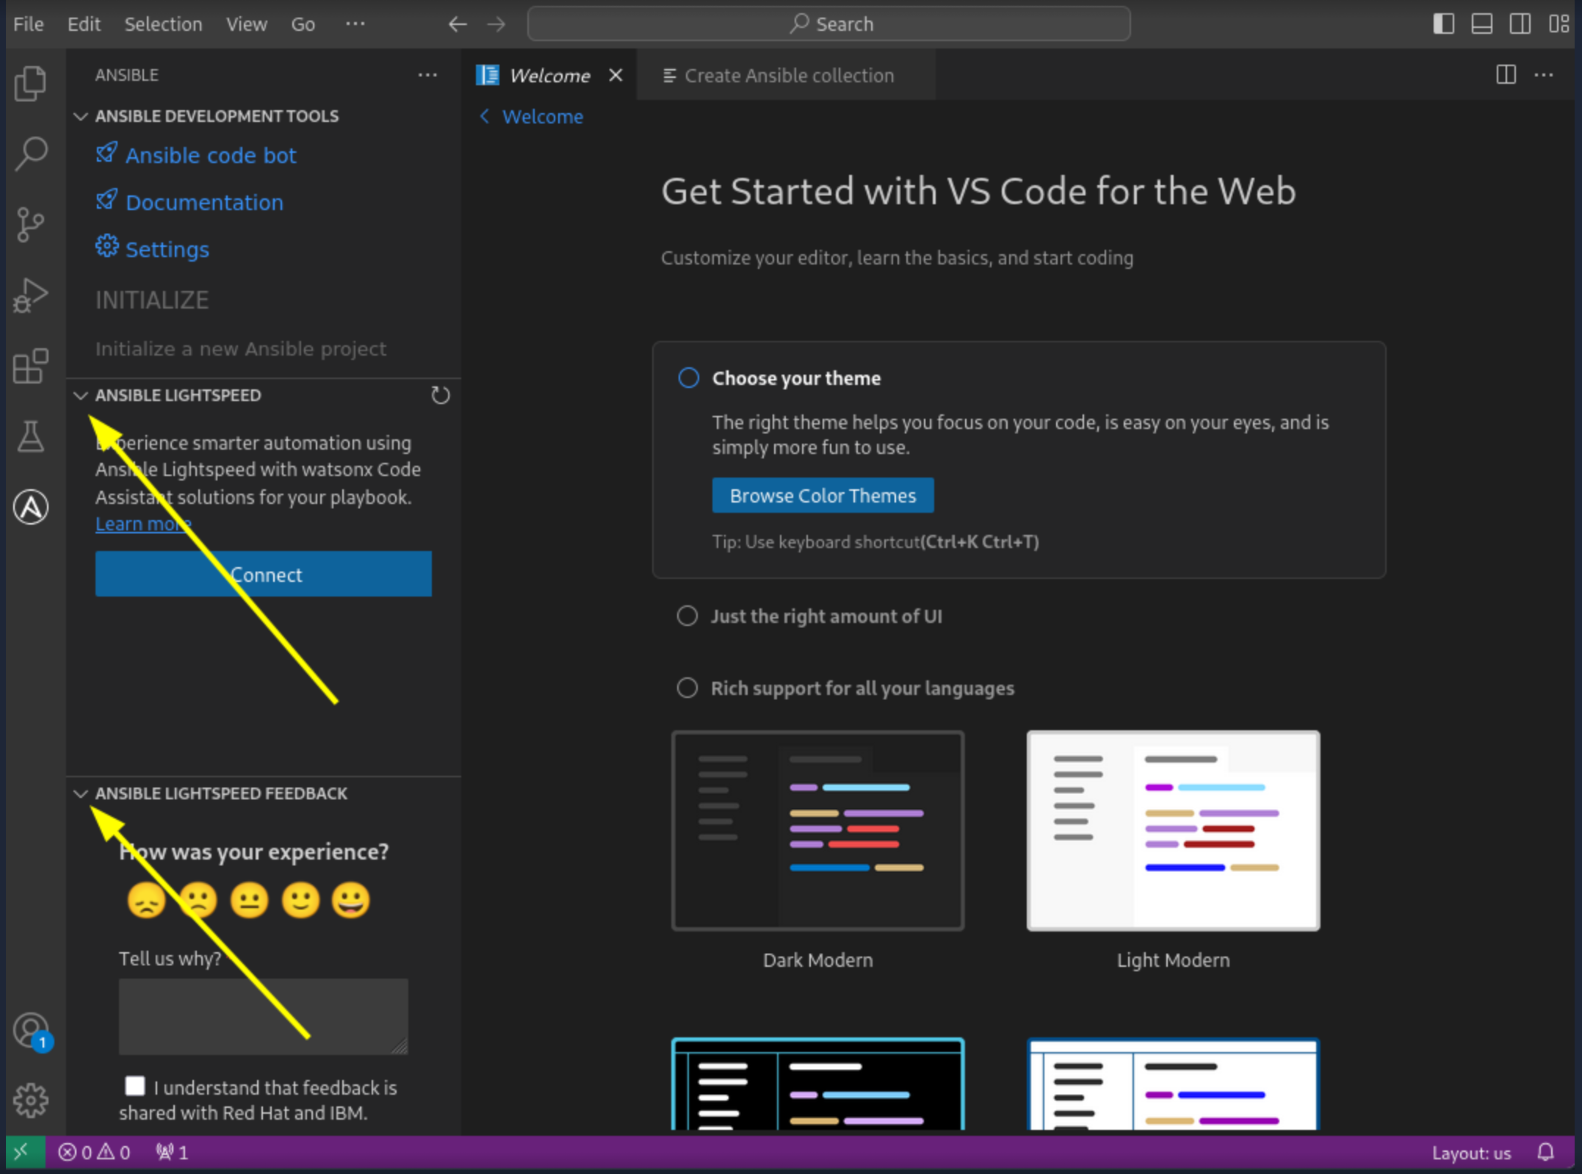Split the editor to the right
This screenshot has height=1174, width=1582.
[x=1506, y=75]
